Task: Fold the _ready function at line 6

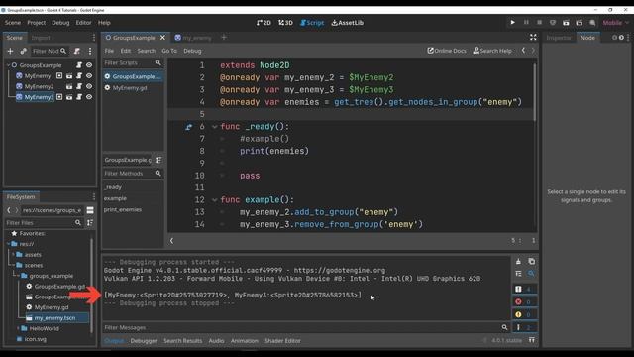Action: pos(214,127)
